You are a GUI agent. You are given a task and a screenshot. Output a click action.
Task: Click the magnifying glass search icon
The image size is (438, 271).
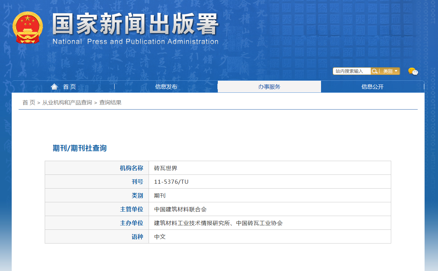[x=375, y=71]
